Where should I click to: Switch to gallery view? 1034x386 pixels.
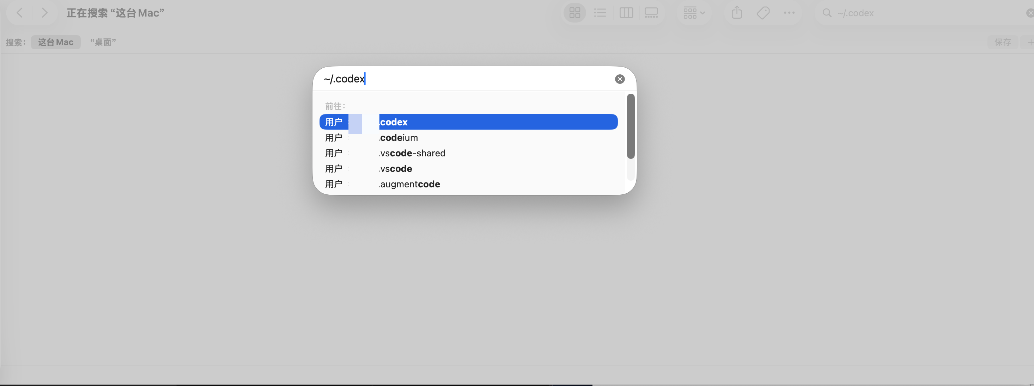click(651, 13)
